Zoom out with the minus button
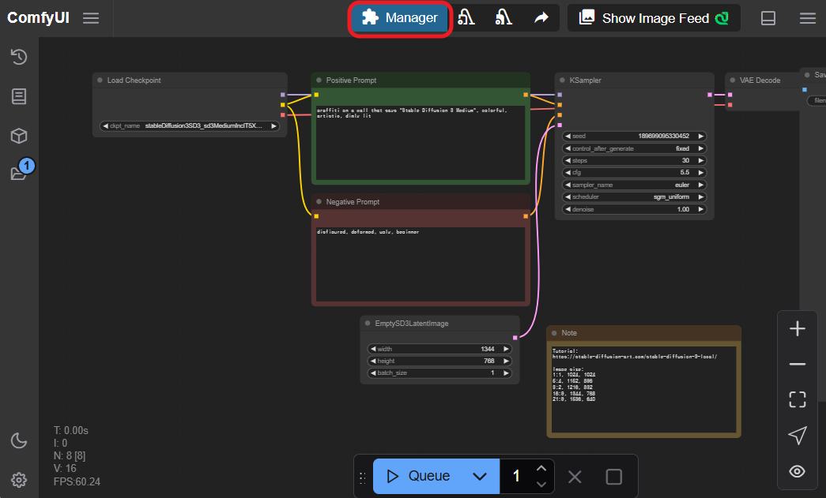Viewport: 826px width, 498px height. click(x=797, y=364)
